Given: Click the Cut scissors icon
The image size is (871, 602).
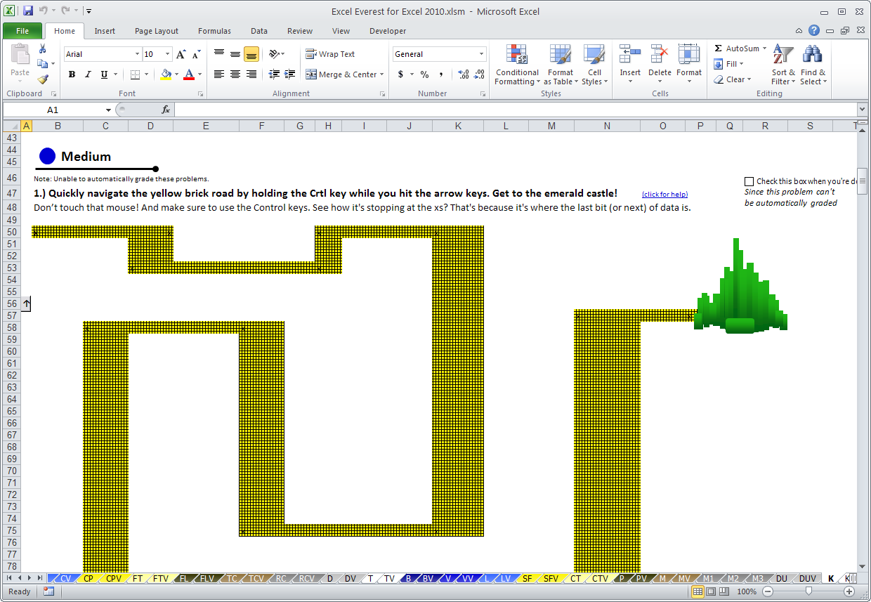Looking at the screenshot, I should [x=42, y=49].
